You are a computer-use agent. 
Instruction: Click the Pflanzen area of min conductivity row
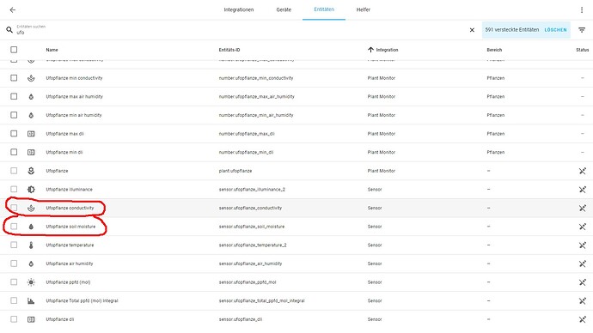pyautogui.click(x=496, y=78)
